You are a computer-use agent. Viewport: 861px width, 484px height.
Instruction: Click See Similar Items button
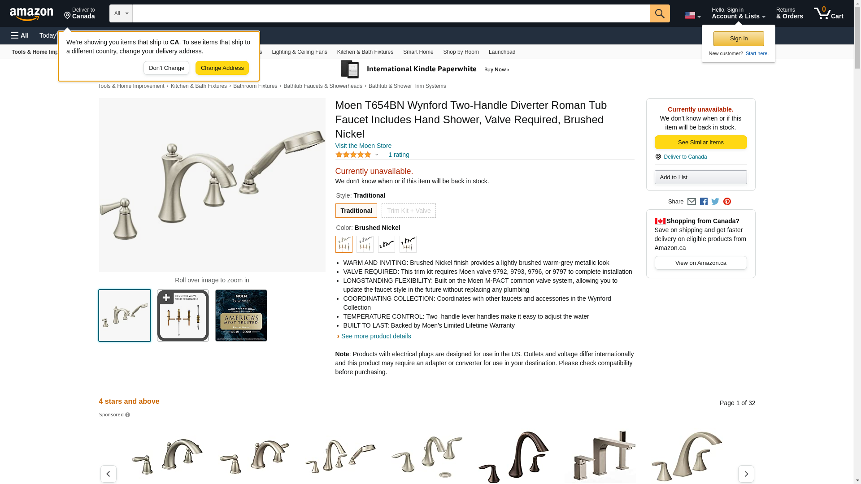click(x=700, y=143)
